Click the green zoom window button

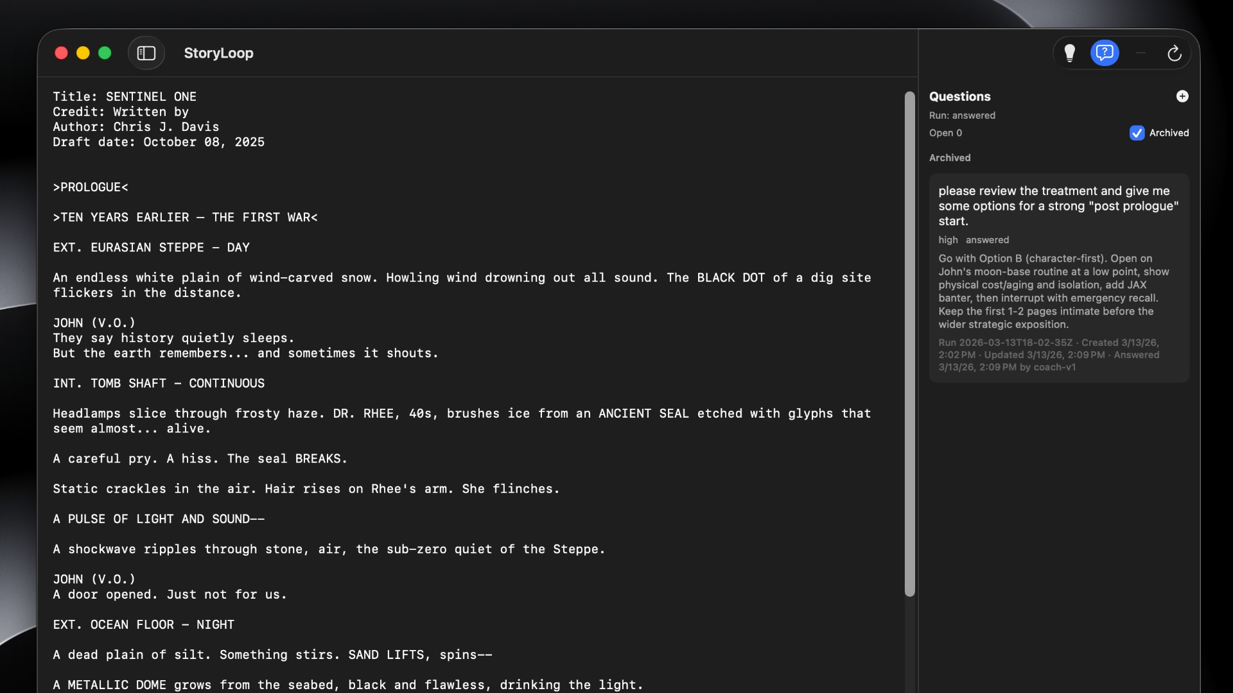[105, 53]
